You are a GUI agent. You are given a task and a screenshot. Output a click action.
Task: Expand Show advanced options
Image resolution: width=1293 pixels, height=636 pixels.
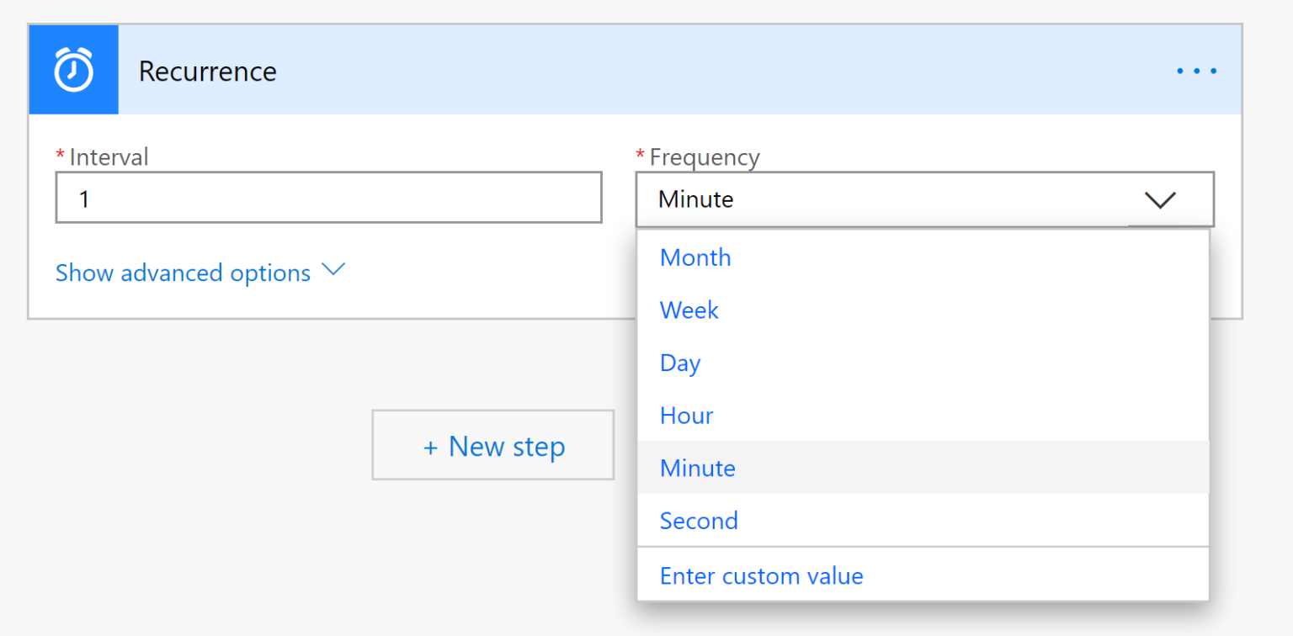pos(182,273)
